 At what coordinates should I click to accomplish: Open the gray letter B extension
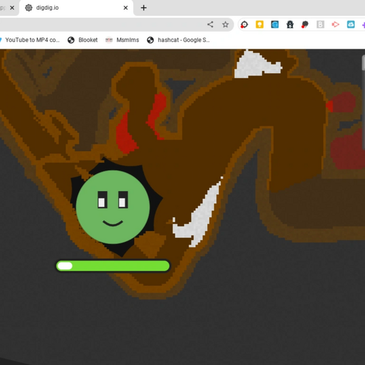click(321, 25)
